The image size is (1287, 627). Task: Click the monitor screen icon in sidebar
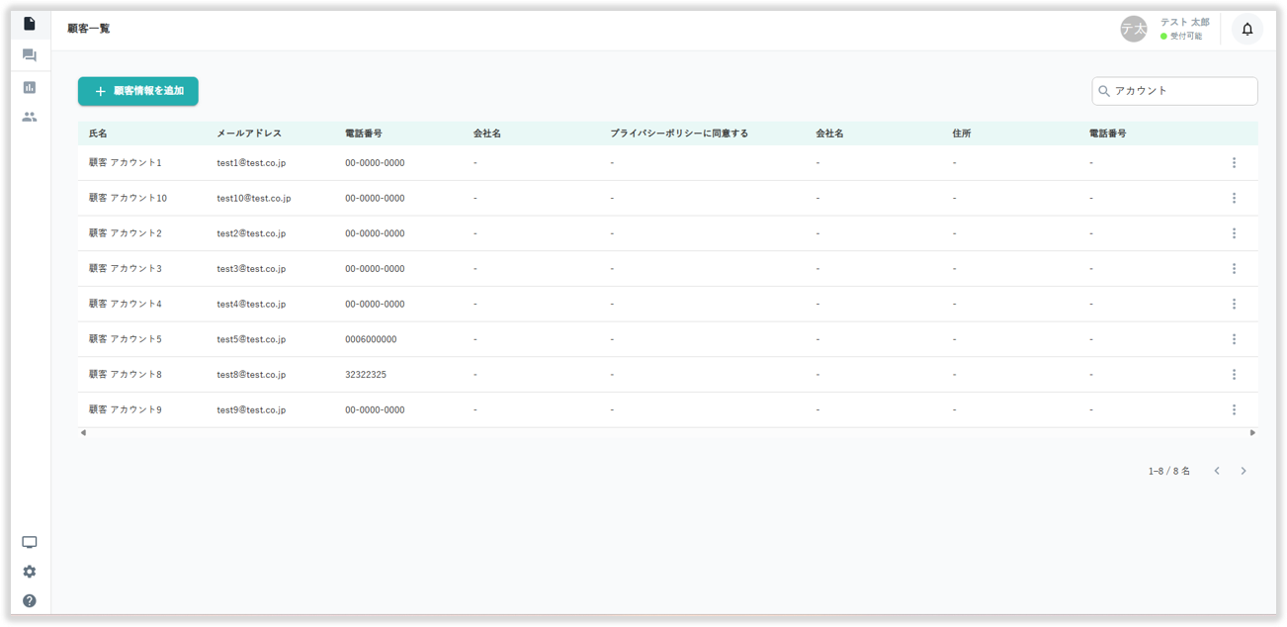tap(30, 542)
